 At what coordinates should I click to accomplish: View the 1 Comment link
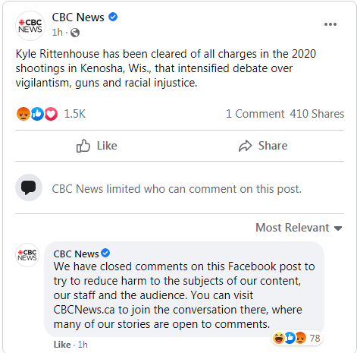(255, 114)
